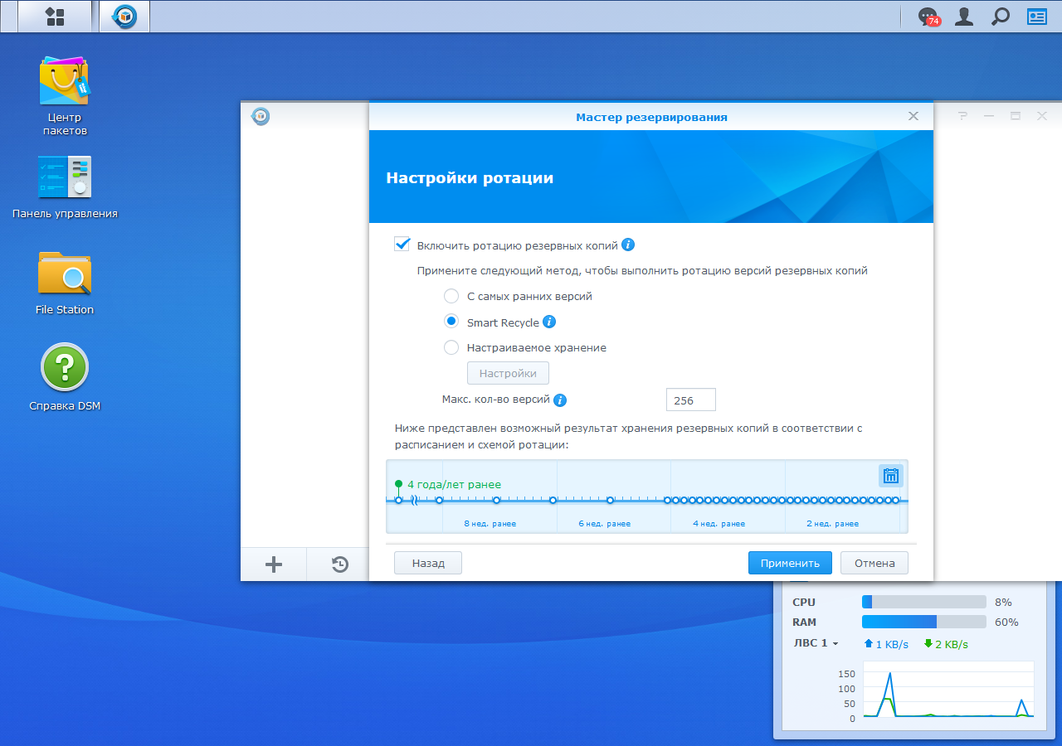1062x746 pixels.
Task: Click the 4 нед. ранее label
Action: [719, 524]
